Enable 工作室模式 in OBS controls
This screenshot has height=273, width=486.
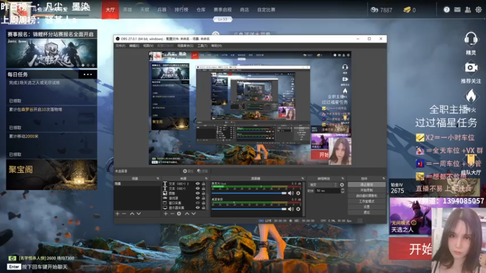click(367, 201)
